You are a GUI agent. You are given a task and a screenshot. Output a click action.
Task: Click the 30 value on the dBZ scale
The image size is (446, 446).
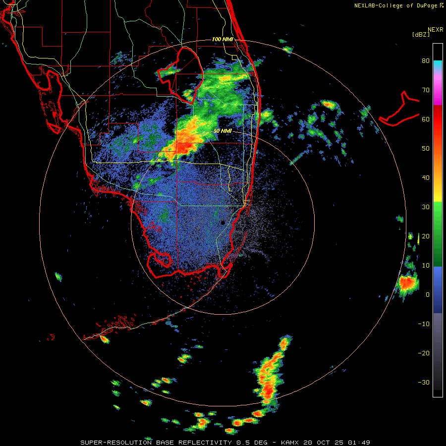(x=426, y=207)
